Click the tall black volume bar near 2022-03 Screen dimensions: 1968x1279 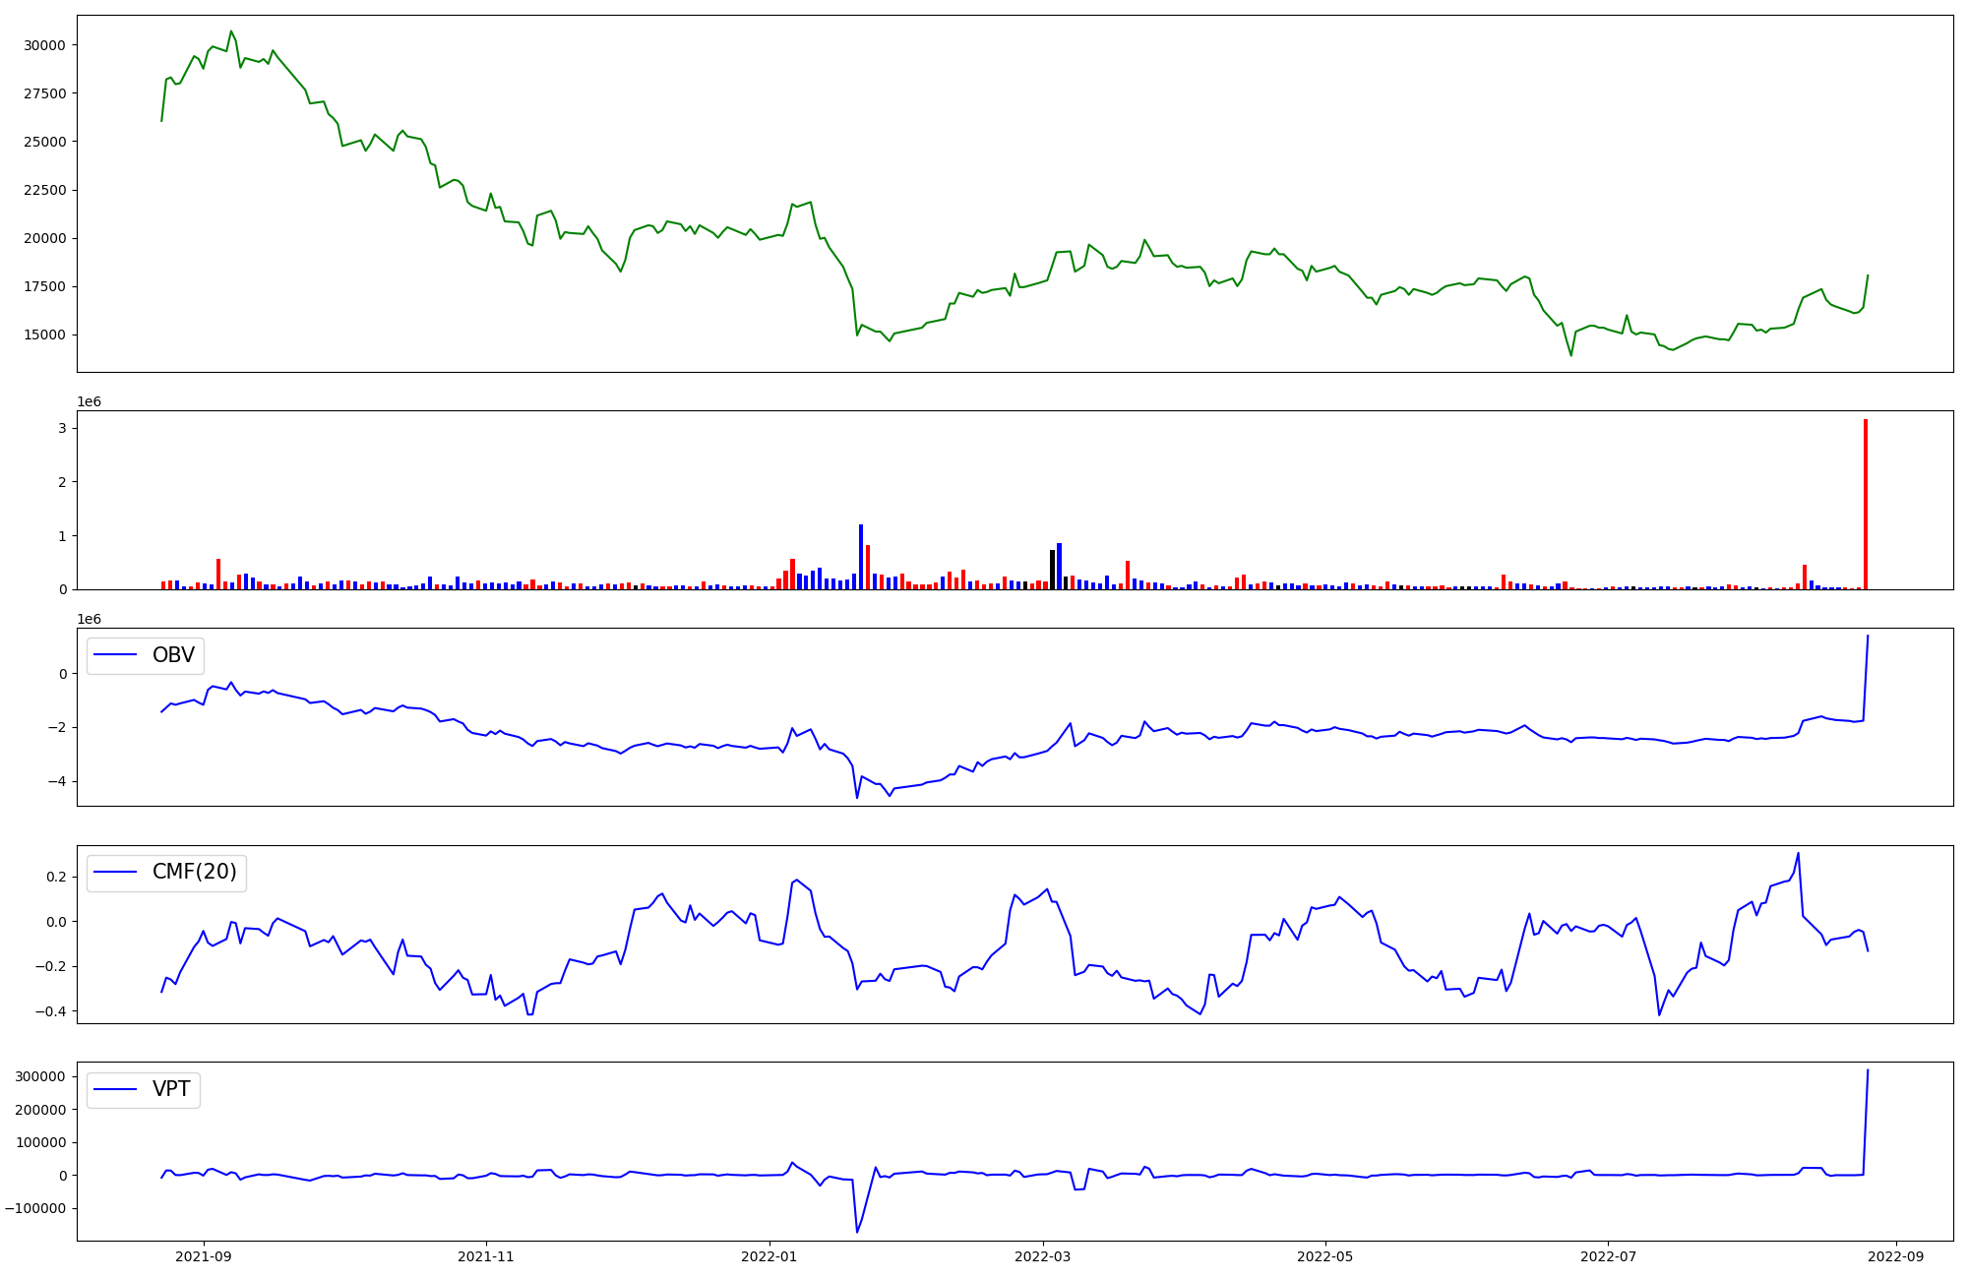[1052, 570]
